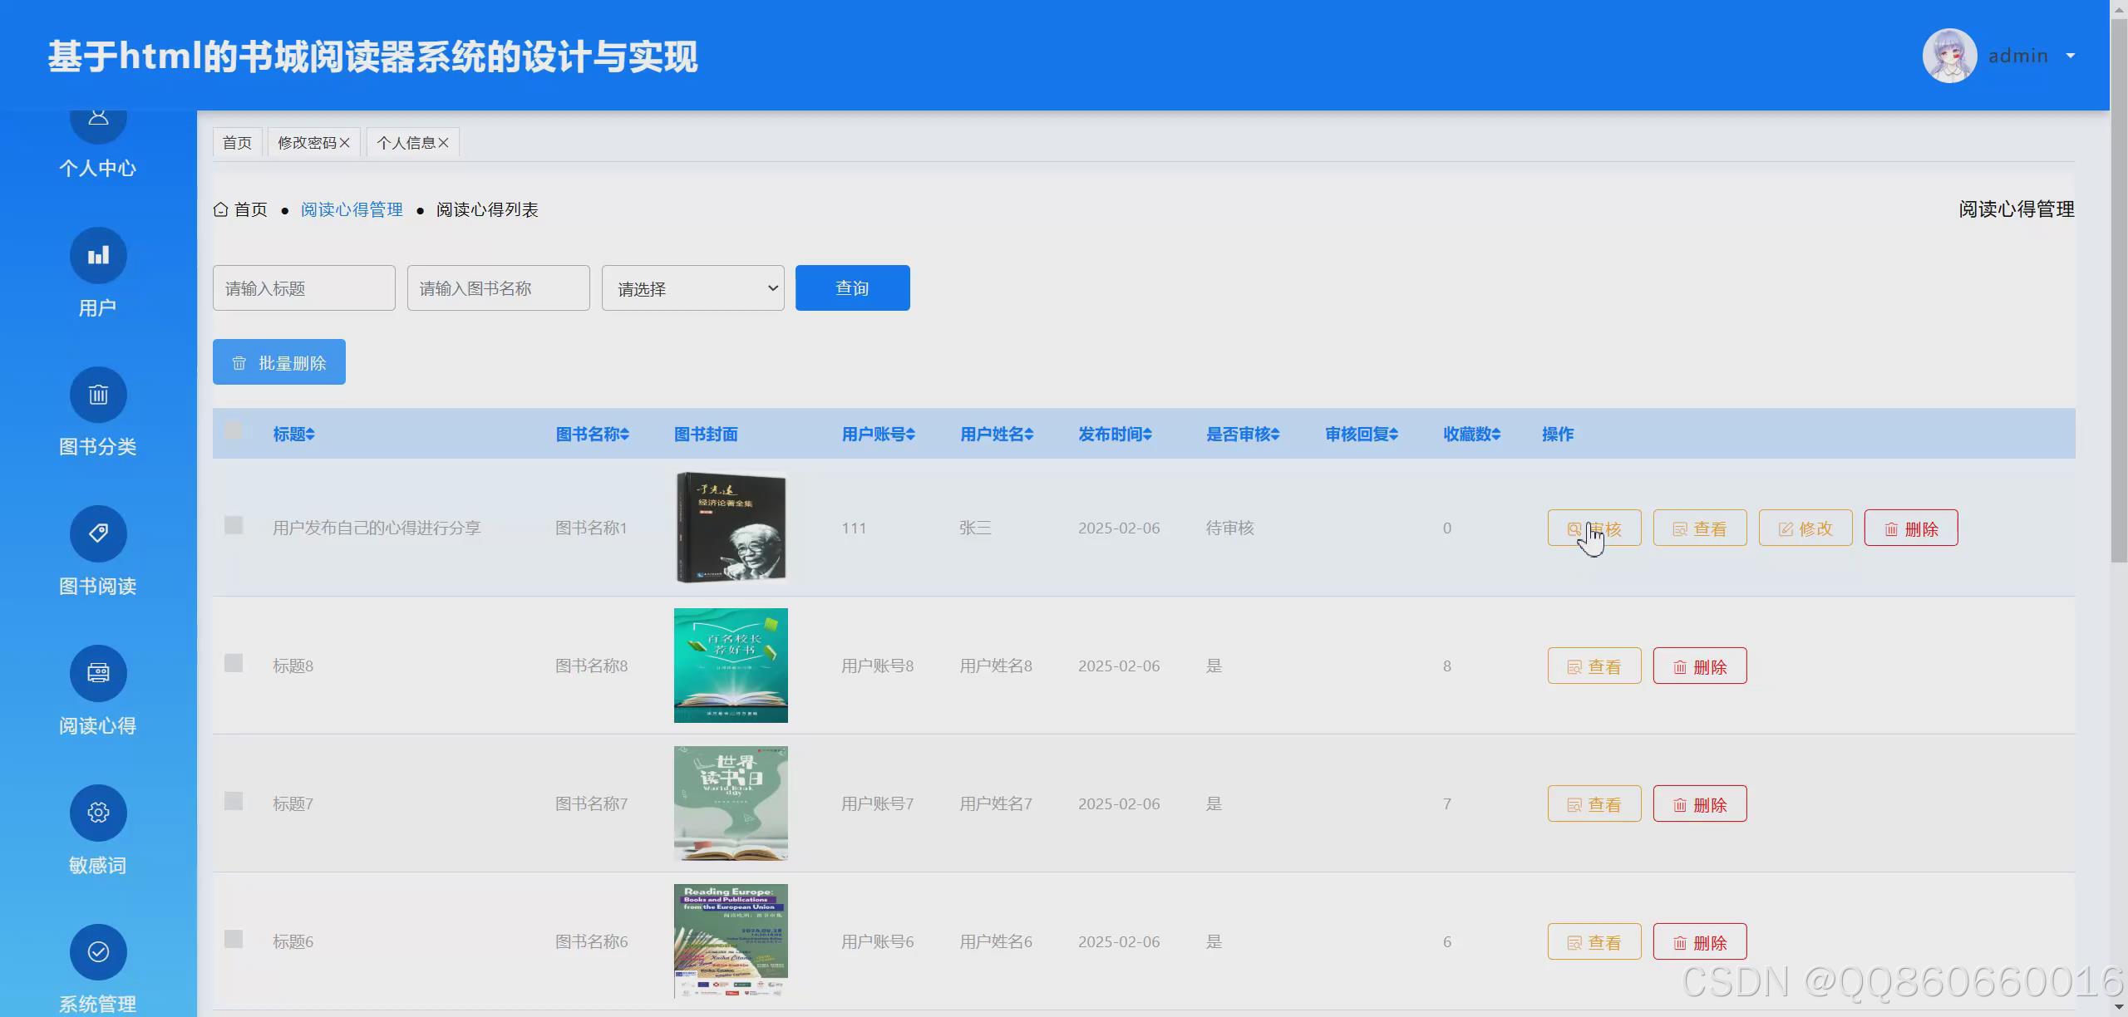The width and height of the screenshot is (2128, 1017).
Task: Open the 图书阅读 tag sidebar icon
Action: [x=98, y=533]
